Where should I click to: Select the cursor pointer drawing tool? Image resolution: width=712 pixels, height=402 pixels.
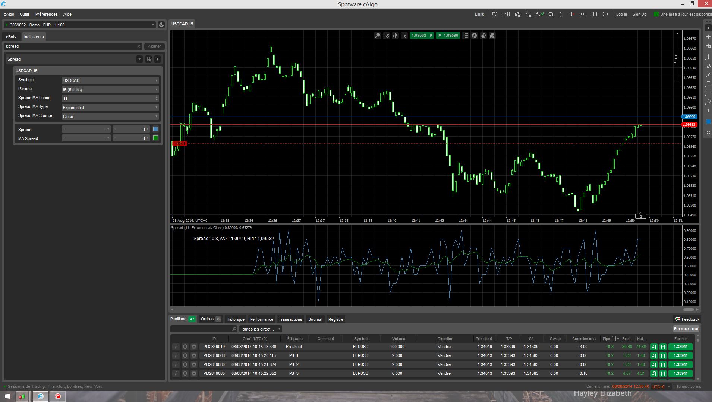(x=708, y=28)
